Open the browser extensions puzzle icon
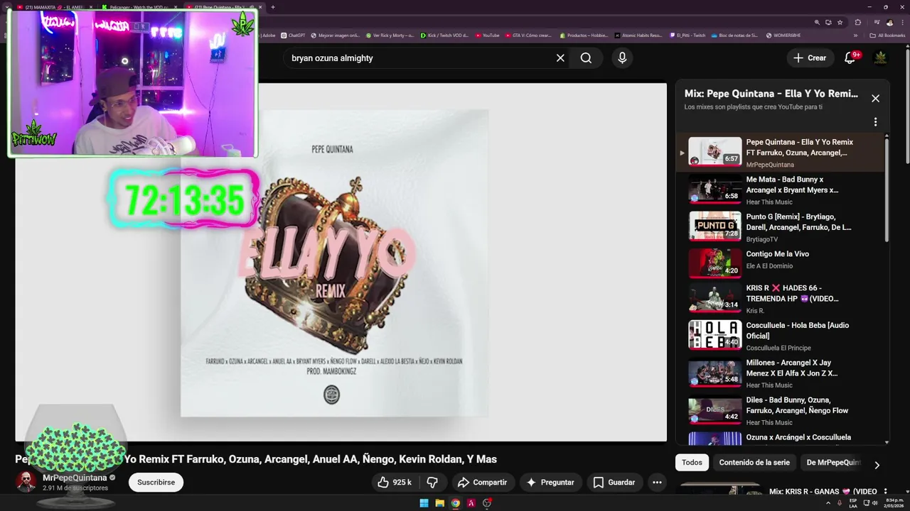 [858, 23]
